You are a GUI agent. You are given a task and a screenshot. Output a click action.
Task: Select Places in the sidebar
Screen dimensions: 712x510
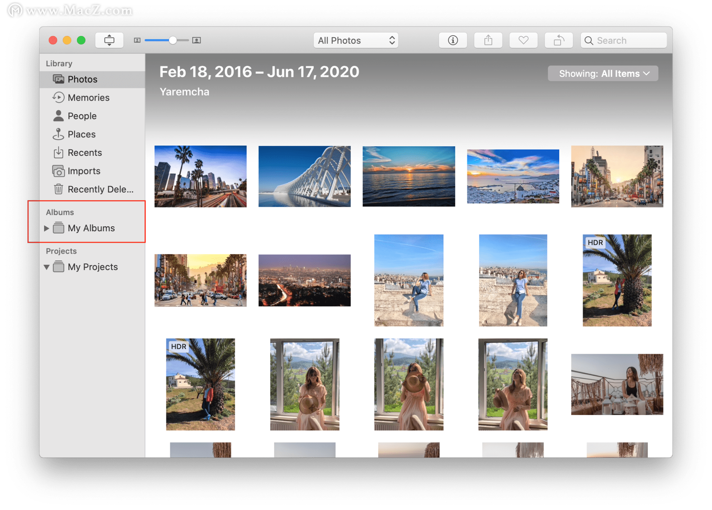point(82,134)
